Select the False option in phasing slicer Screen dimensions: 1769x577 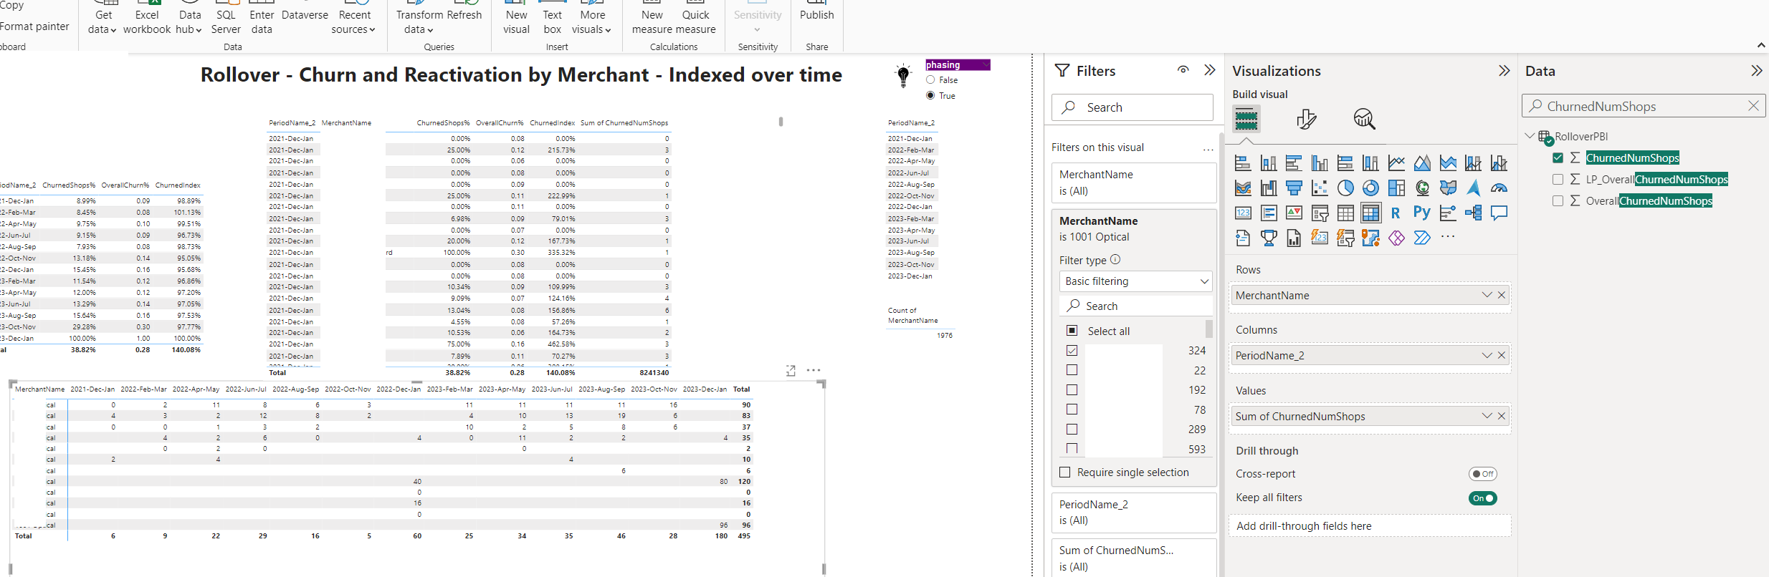click(x=930, y=80)
